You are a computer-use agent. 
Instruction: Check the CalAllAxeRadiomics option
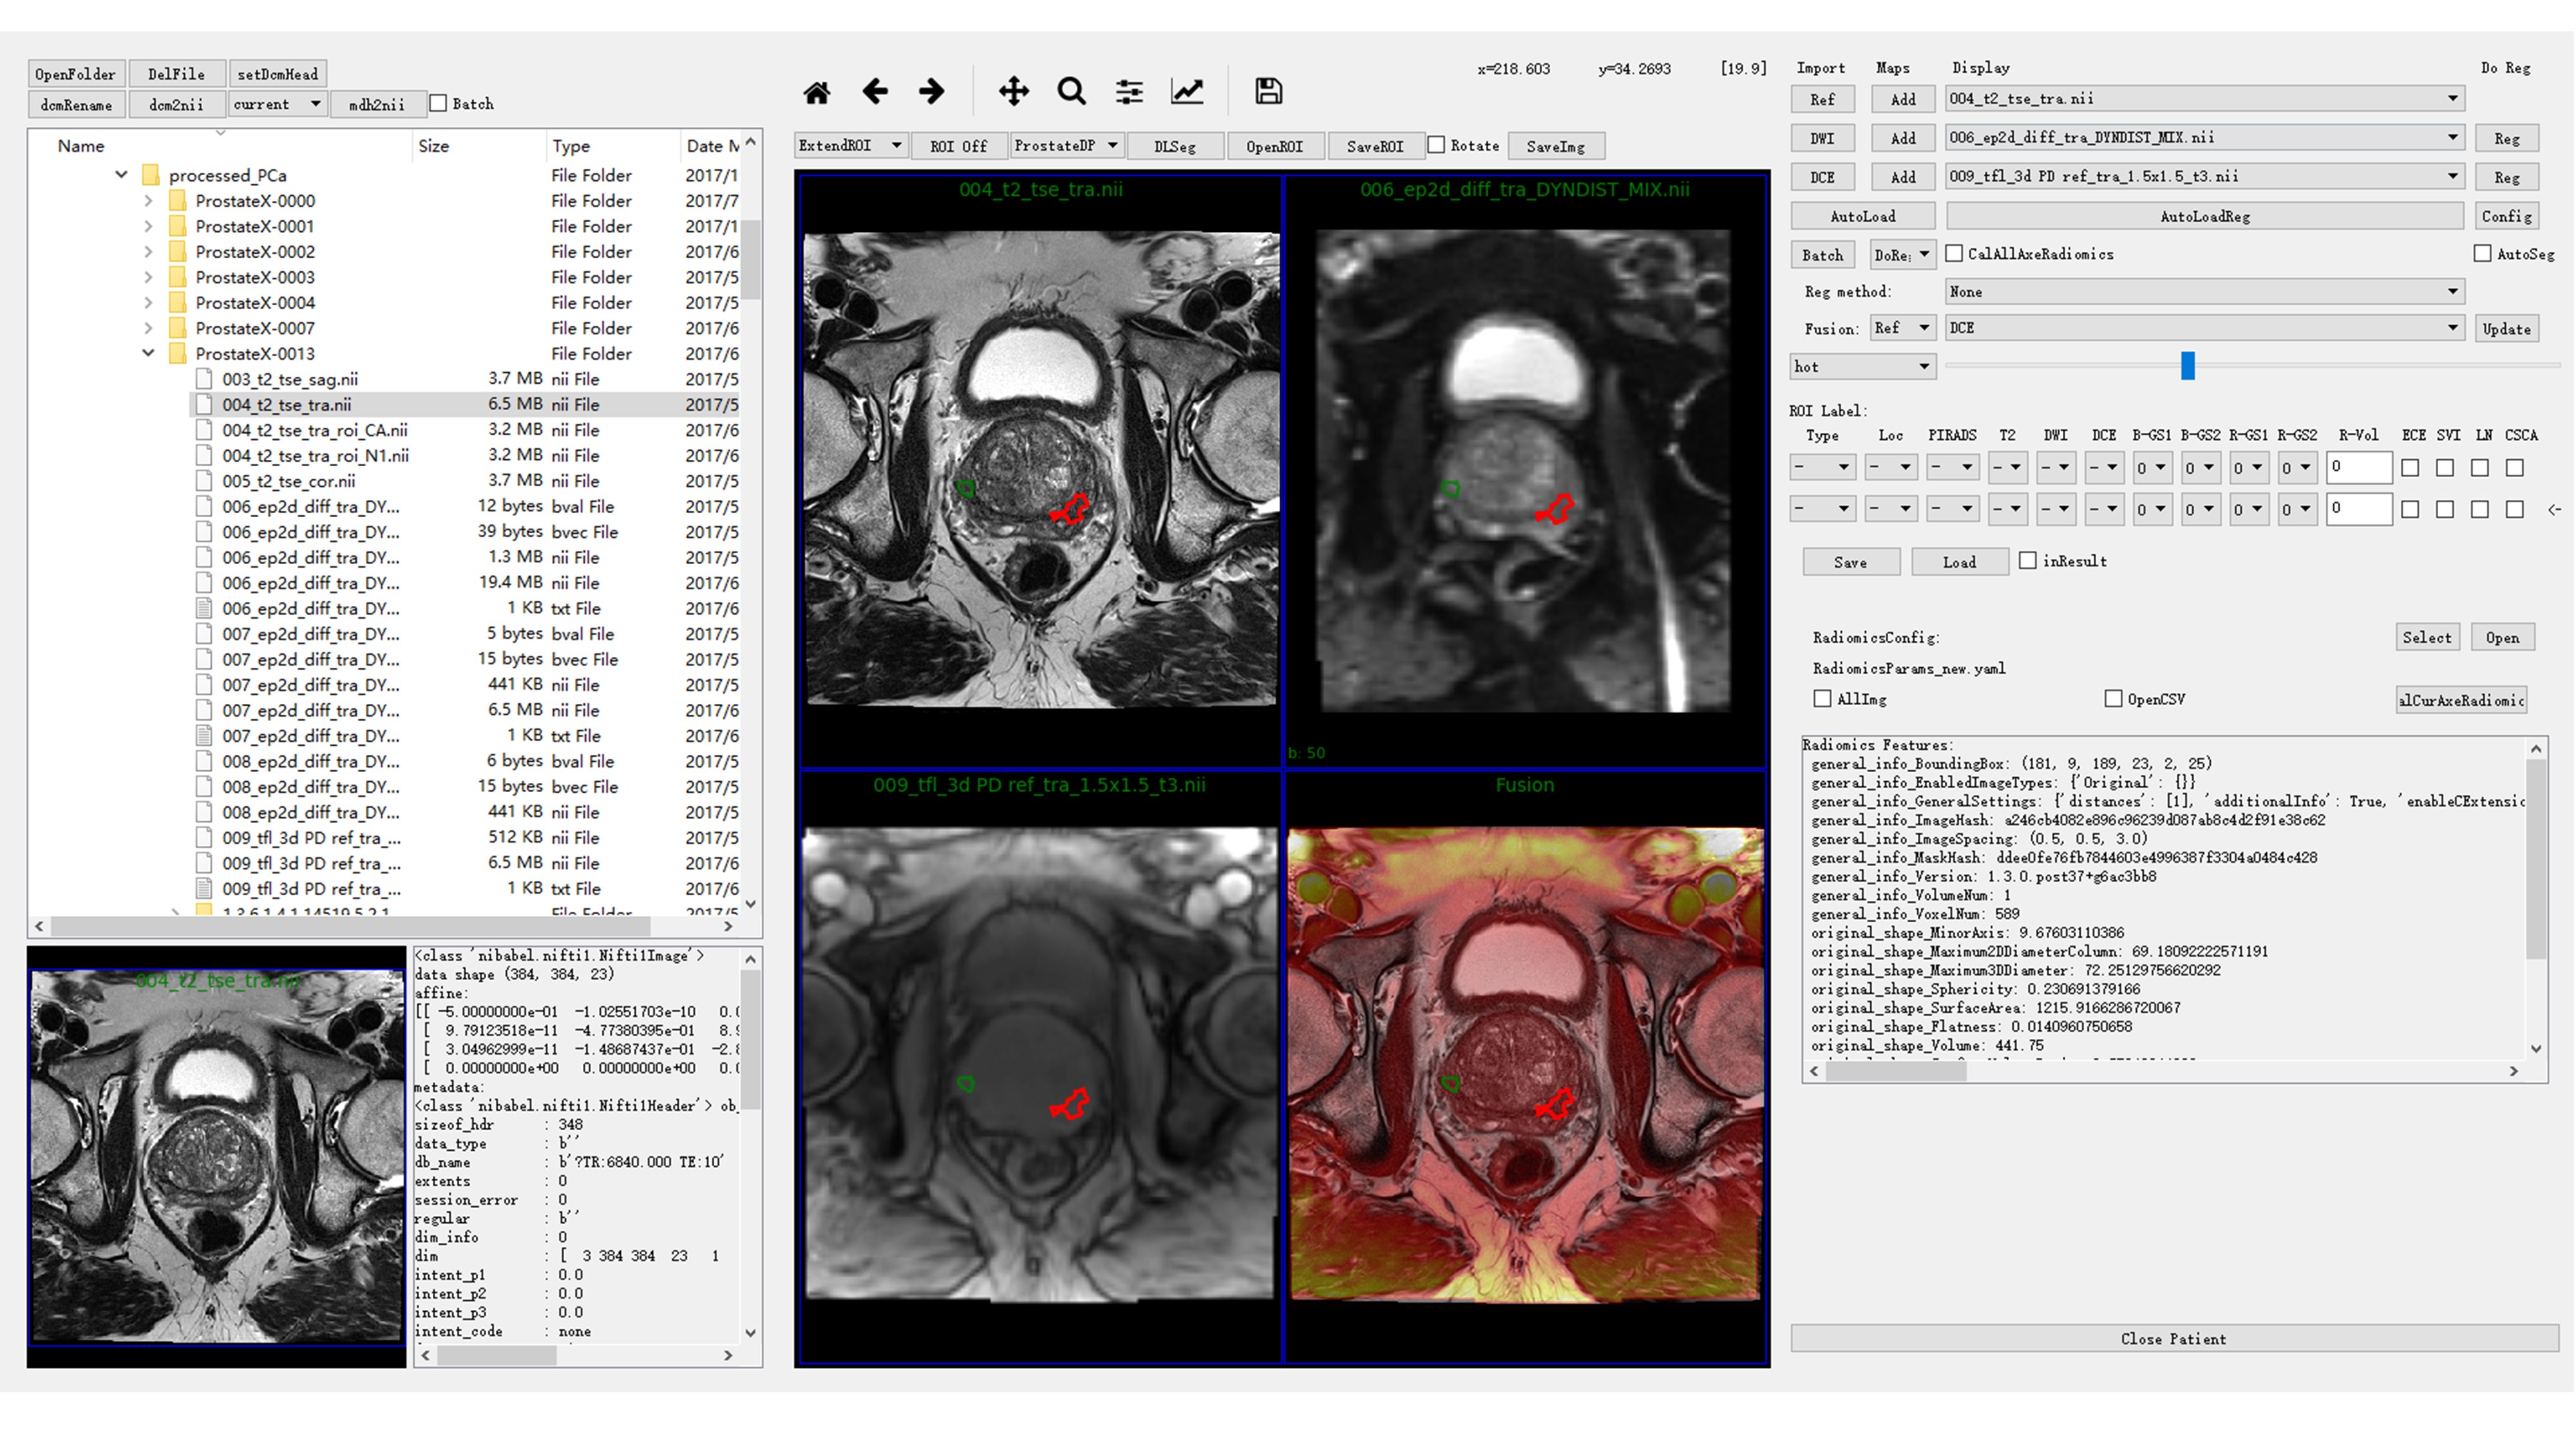click(1954, 254)
